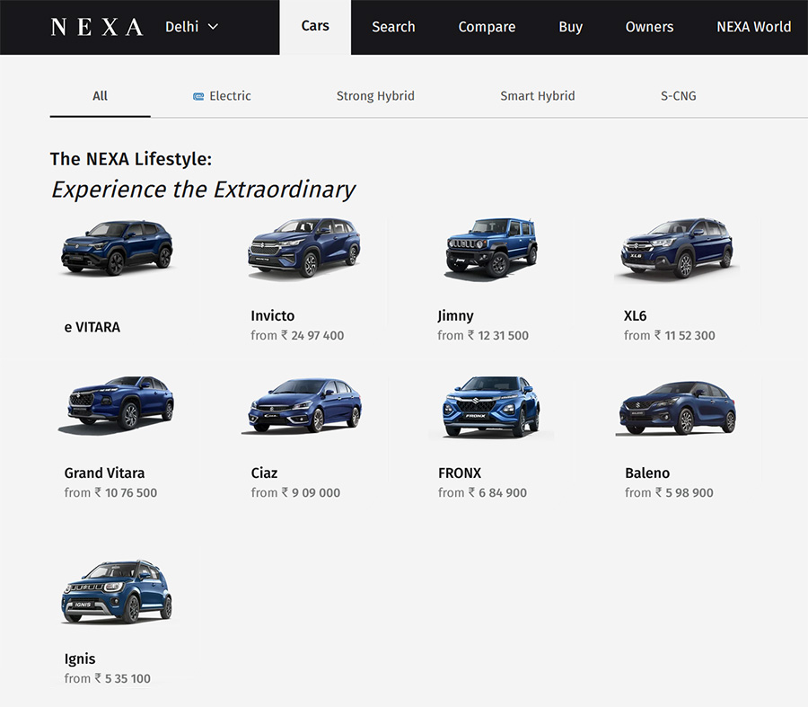Open the Cars menu

pos(315,26)
